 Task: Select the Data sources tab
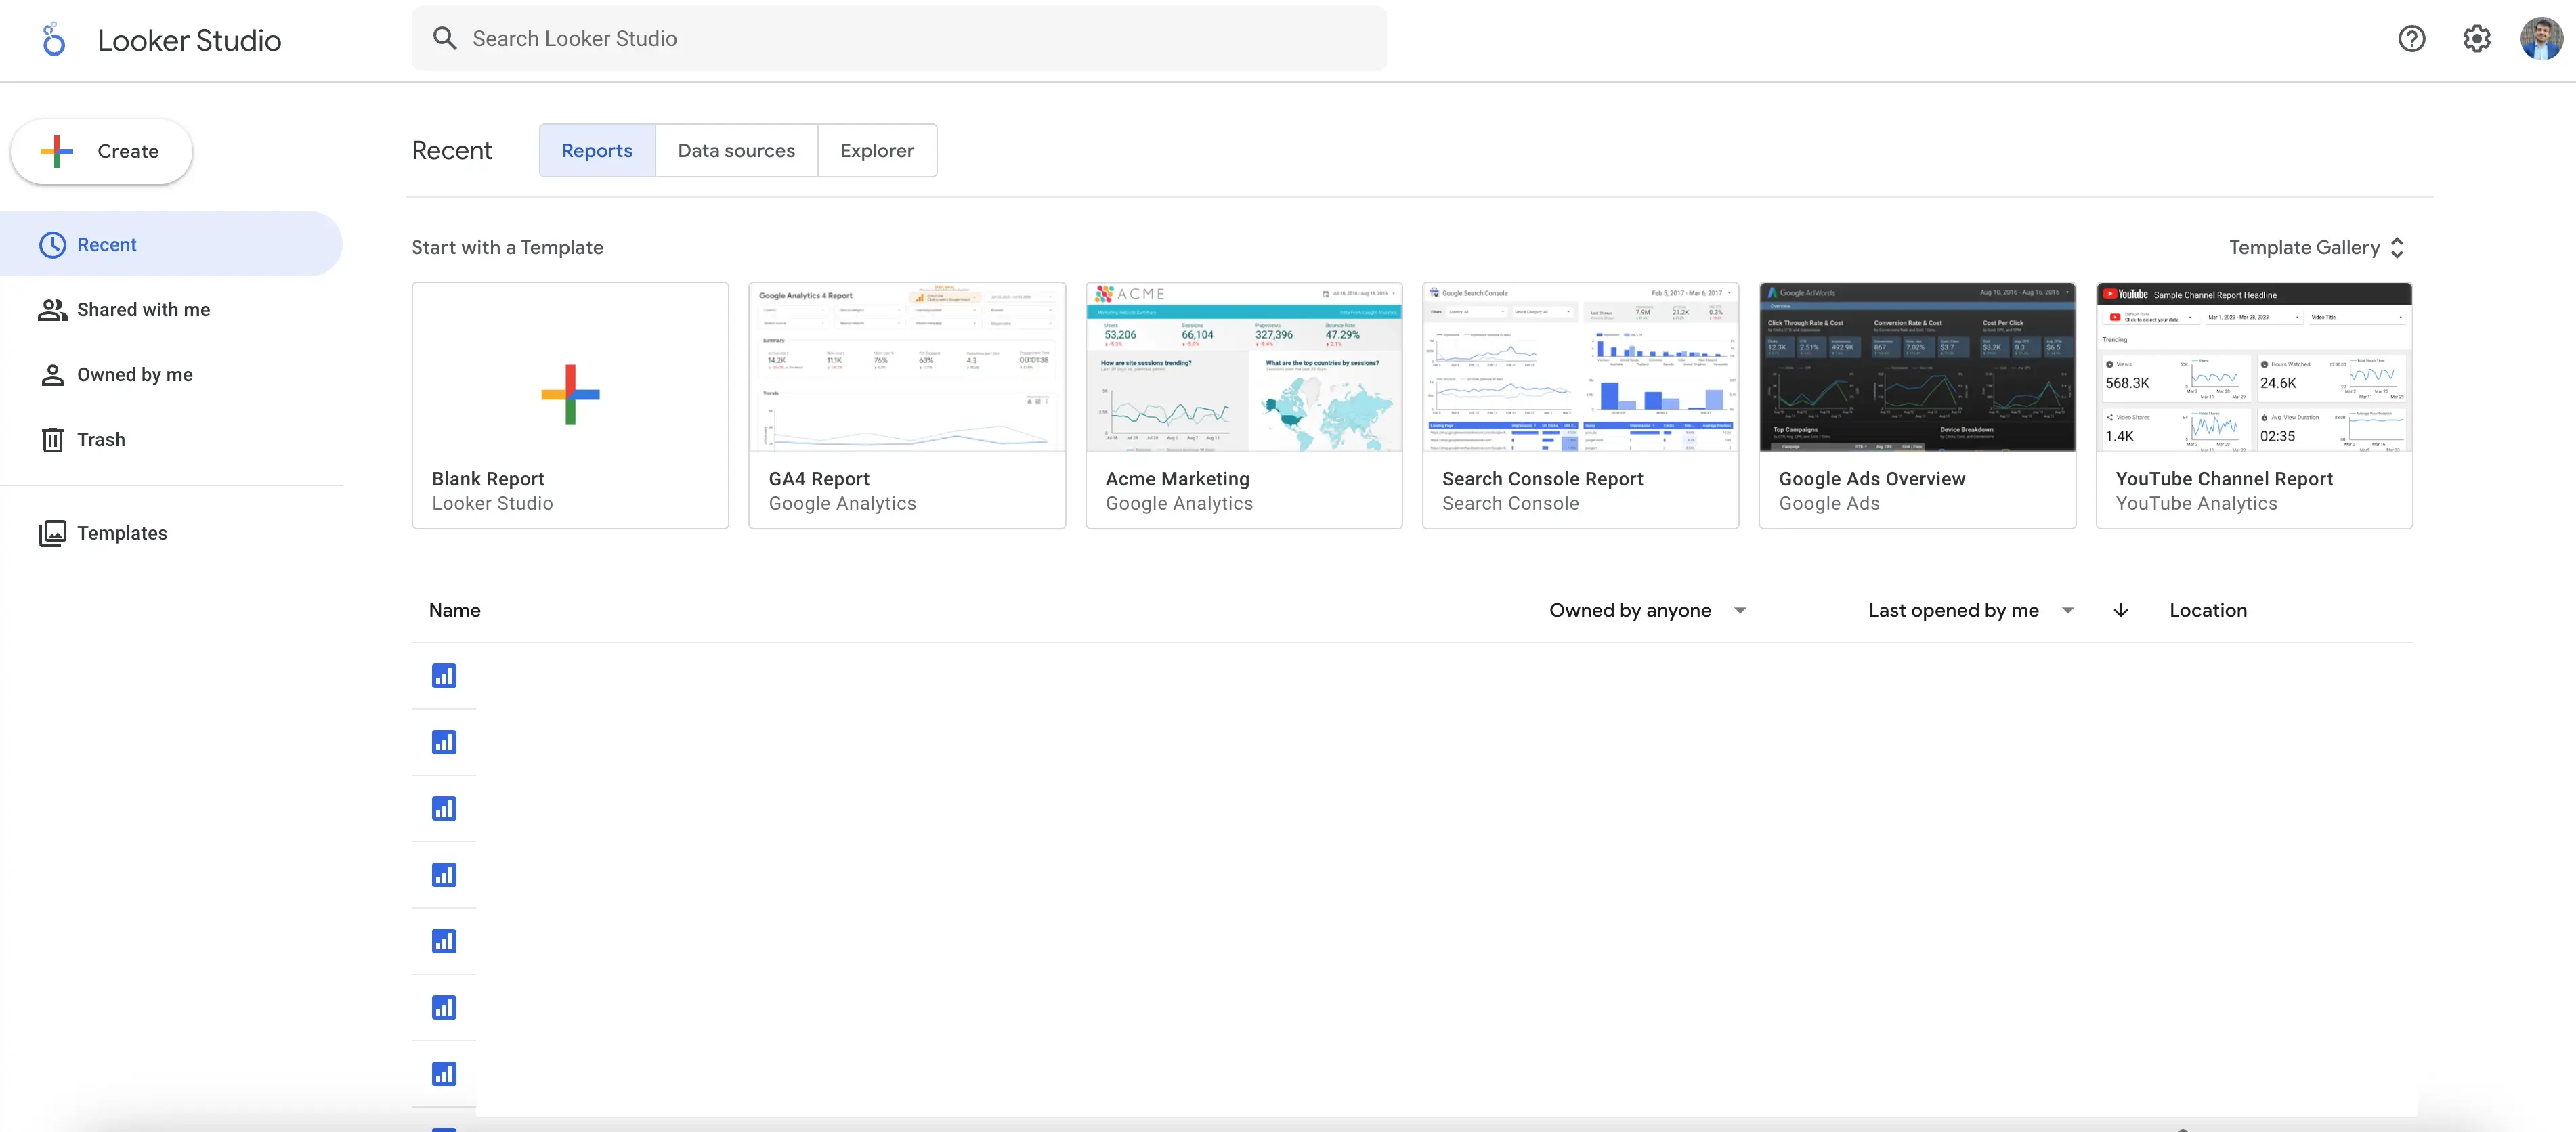pos(736,150)
